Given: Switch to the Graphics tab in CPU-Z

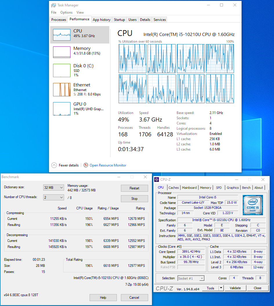Looking at the screenshot, I should coord(233,188).
